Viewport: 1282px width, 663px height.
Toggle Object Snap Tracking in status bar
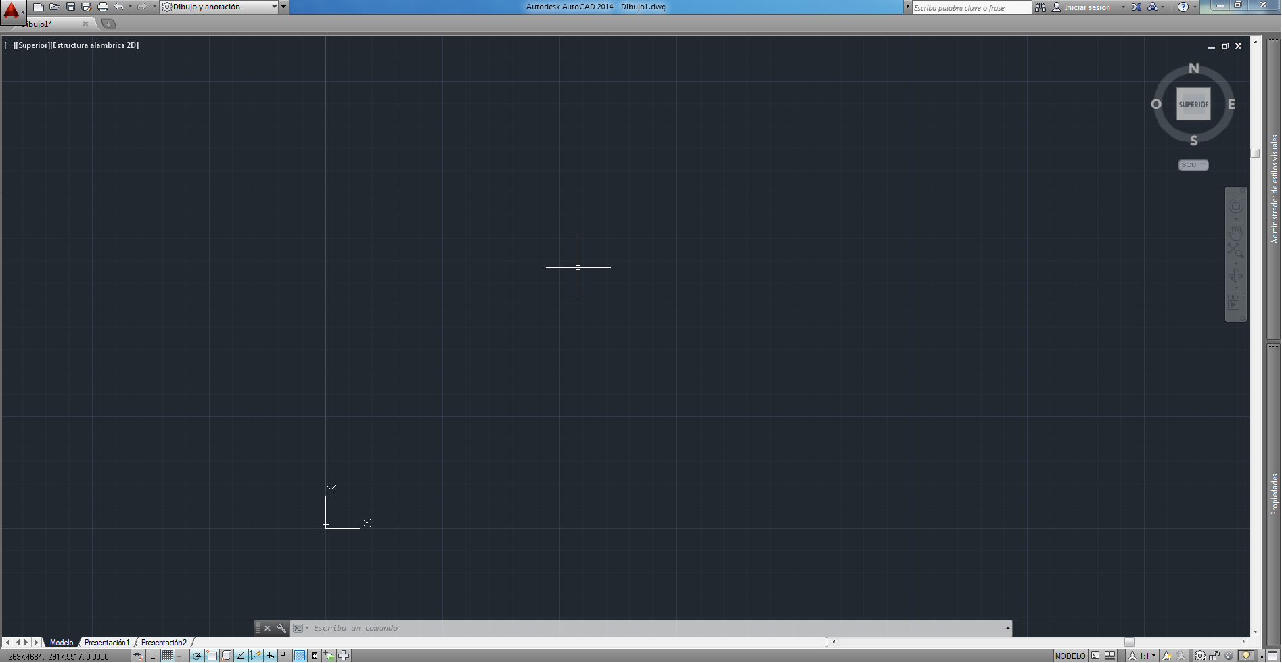[x=241, y=656]
